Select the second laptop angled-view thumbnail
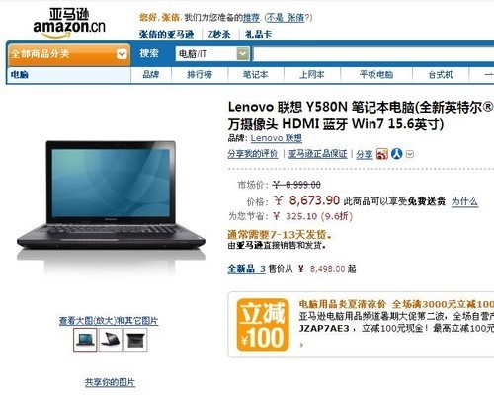The height and width of the screenshot is (395, 494). [111, 340]
